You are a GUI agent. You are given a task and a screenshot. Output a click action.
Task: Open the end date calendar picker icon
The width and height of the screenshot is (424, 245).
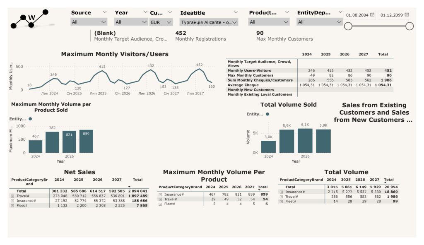tap(407, 15)
